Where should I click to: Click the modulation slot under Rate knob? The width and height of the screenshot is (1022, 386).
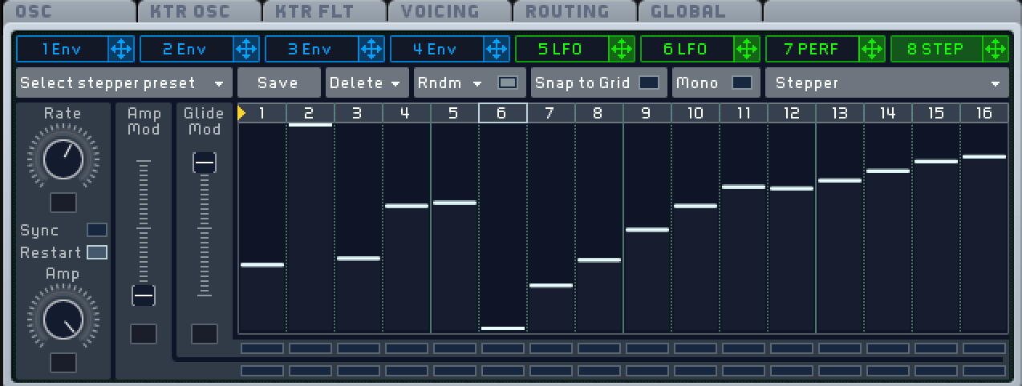pos(63,203)
